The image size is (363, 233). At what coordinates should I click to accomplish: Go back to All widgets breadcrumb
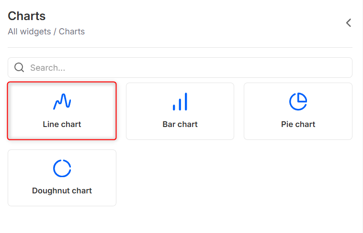pos(29,32)
